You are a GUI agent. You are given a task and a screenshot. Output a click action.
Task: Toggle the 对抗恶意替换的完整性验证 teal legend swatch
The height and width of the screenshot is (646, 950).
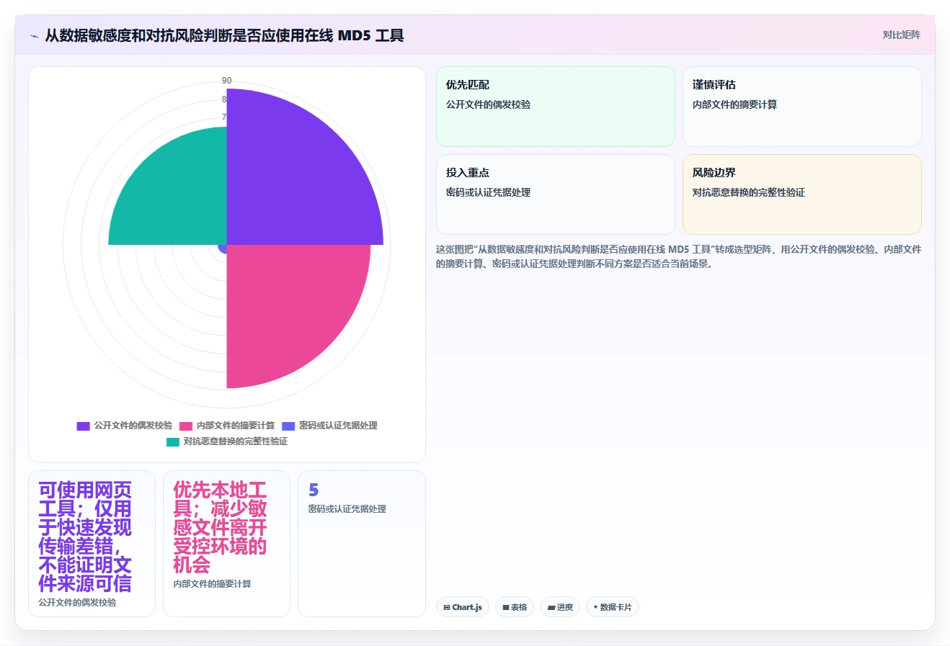[x=173, y=441]
